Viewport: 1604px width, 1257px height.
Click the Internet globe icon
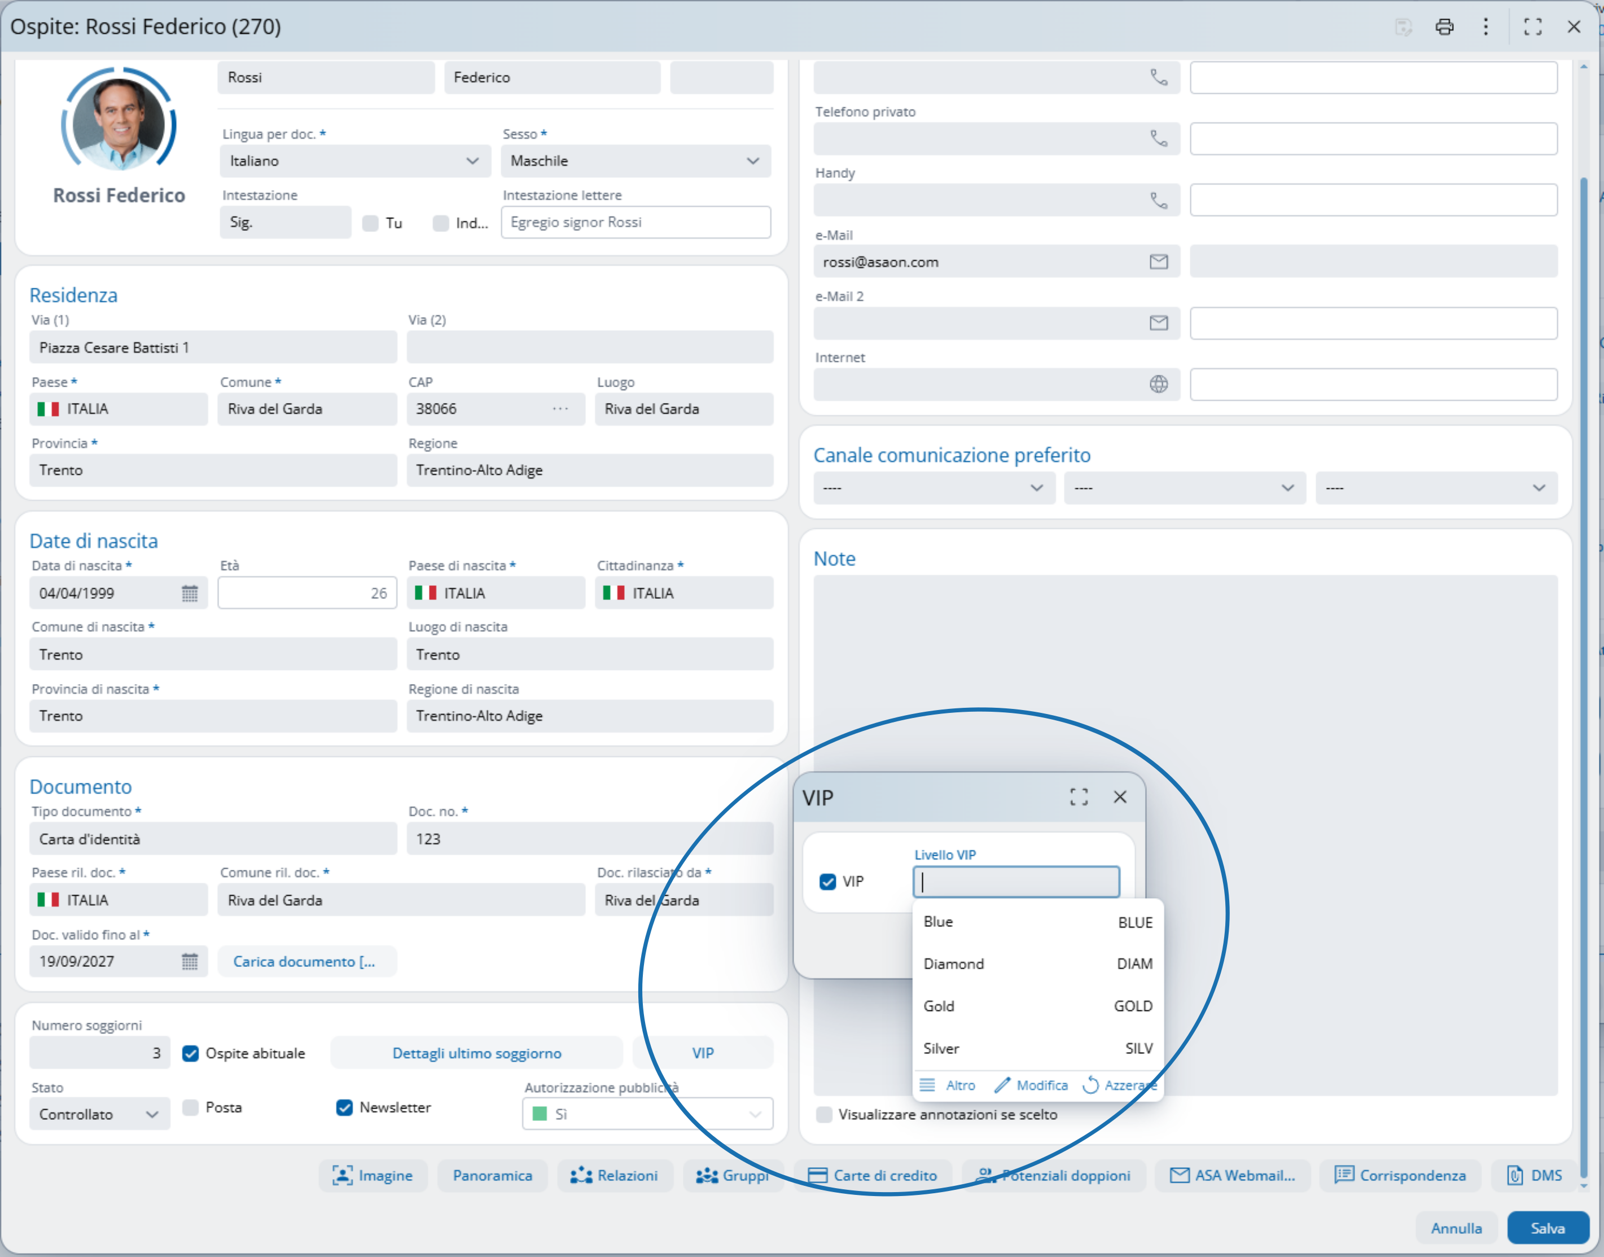(x=1158, y=384)
